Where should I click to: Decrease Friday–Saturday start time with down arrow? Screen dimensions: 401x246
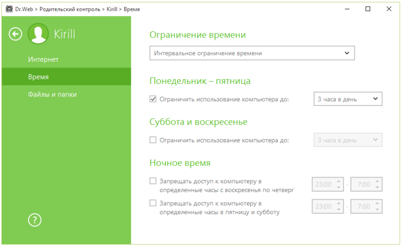pos(339,209)
